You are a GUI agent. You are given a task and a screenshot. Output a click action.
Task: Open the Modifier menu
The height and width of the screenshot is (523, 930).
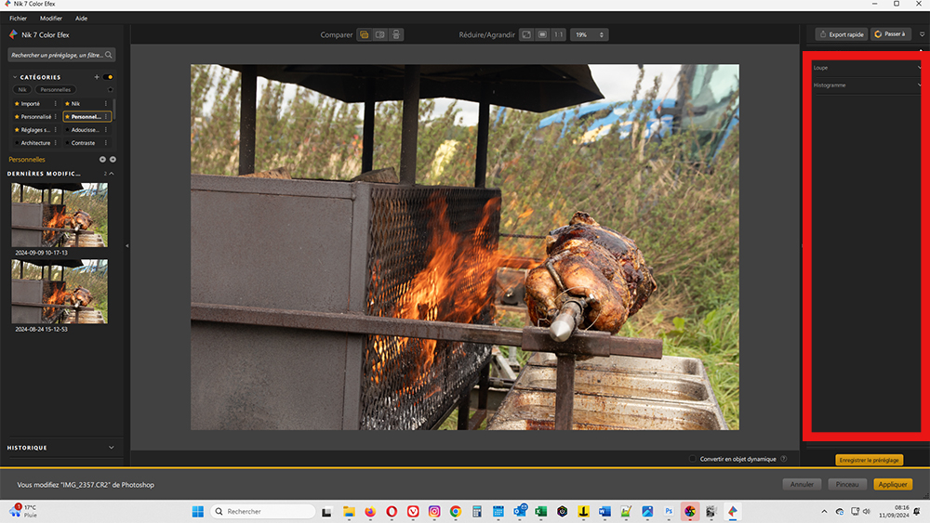[x=51, y=18]
